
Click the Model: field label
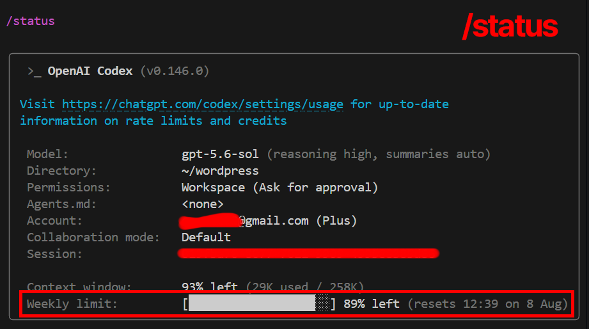(x=47, y=154)
